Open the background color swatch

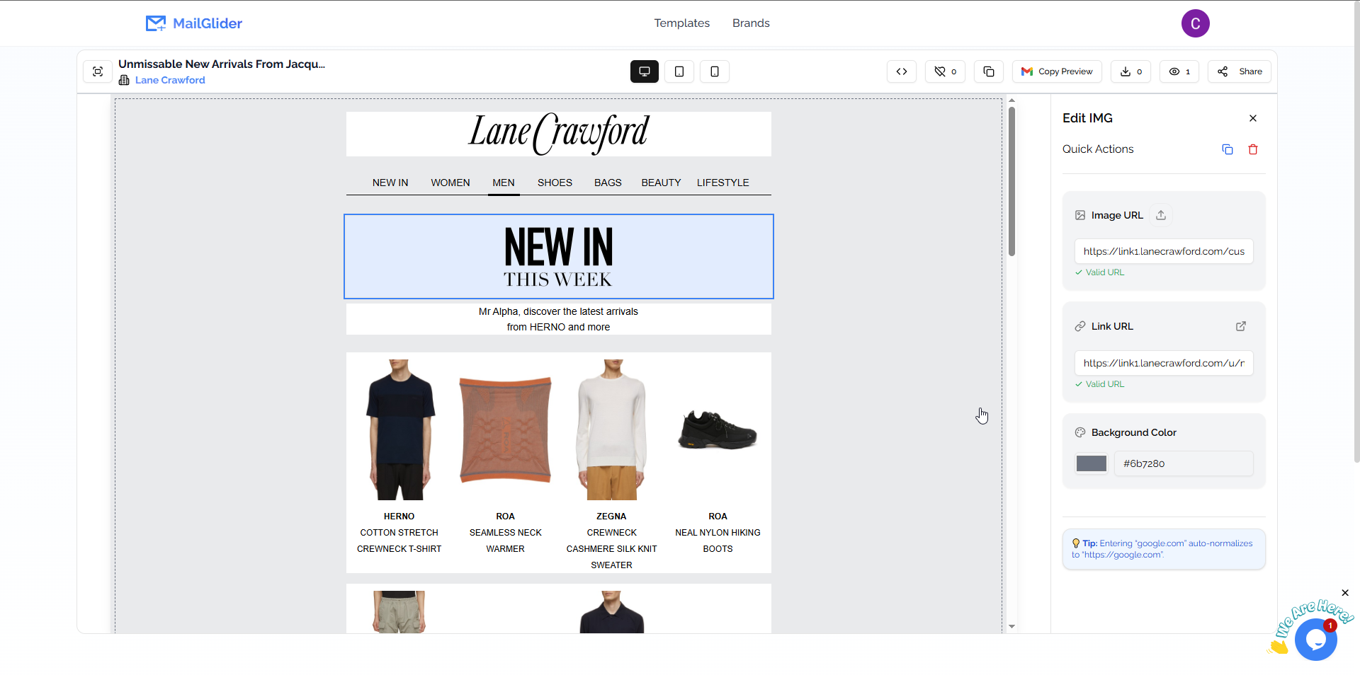click(x=1092, y=463)
